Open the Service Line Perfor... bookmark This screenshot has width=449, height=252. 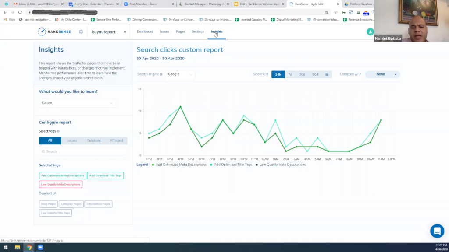pyautogui.click(x=106, y=19)
